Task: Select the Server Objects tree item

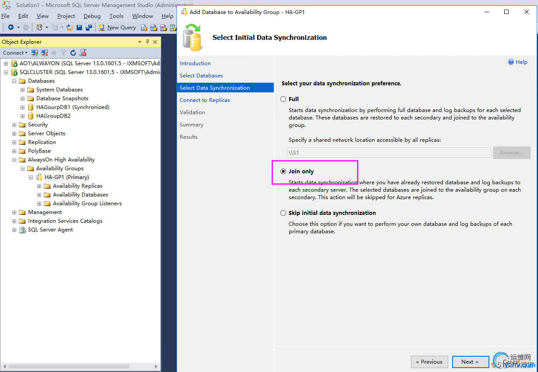Action: (46, 133)
